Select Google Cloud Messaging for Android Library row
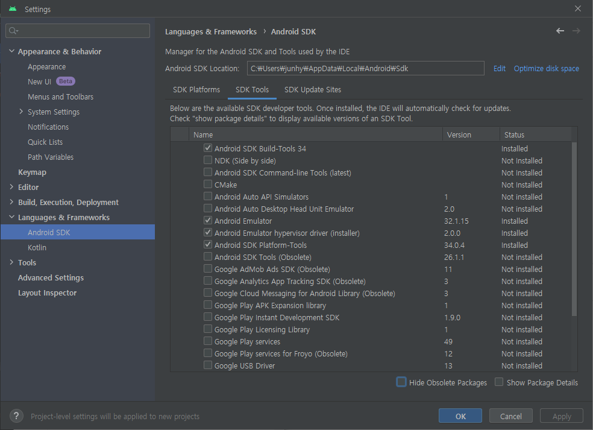Screen dimensions: 593x430 [x=371, y=293]
